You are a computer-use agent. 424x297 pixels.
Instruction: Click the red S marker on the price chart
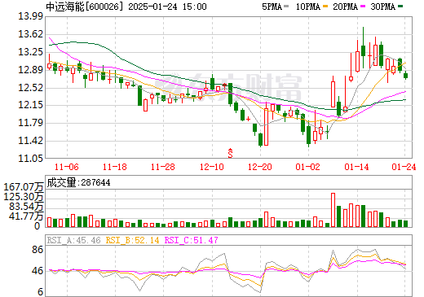(x=230, y=153)
